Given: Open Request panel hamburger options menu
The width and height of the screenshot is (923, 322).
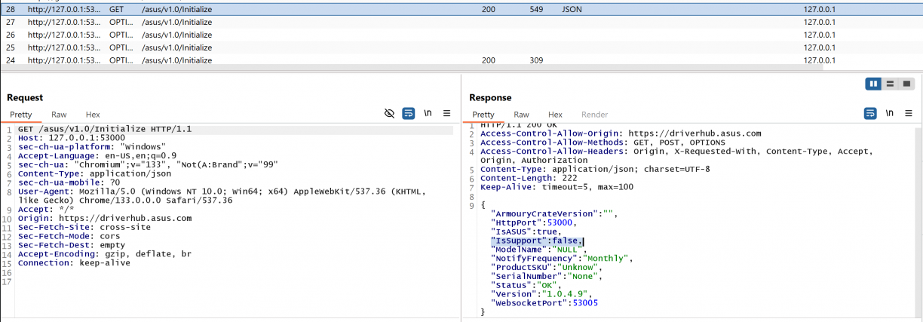Looking at the screenshot, I should [446, 114].
